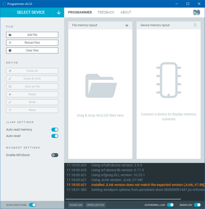Turn off the Auto reset toggle
The width and height of the screenshot is (205, 209).
[55, 136]
